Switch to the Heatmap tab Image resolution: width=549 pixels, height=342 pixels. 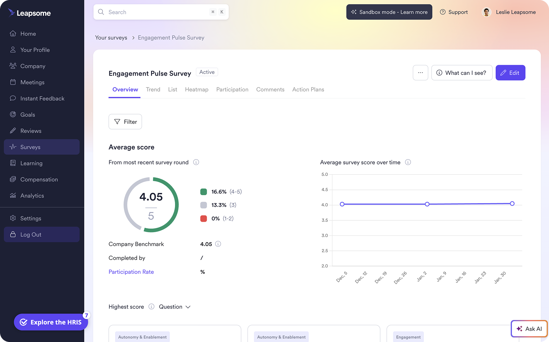tap(197, 89)
